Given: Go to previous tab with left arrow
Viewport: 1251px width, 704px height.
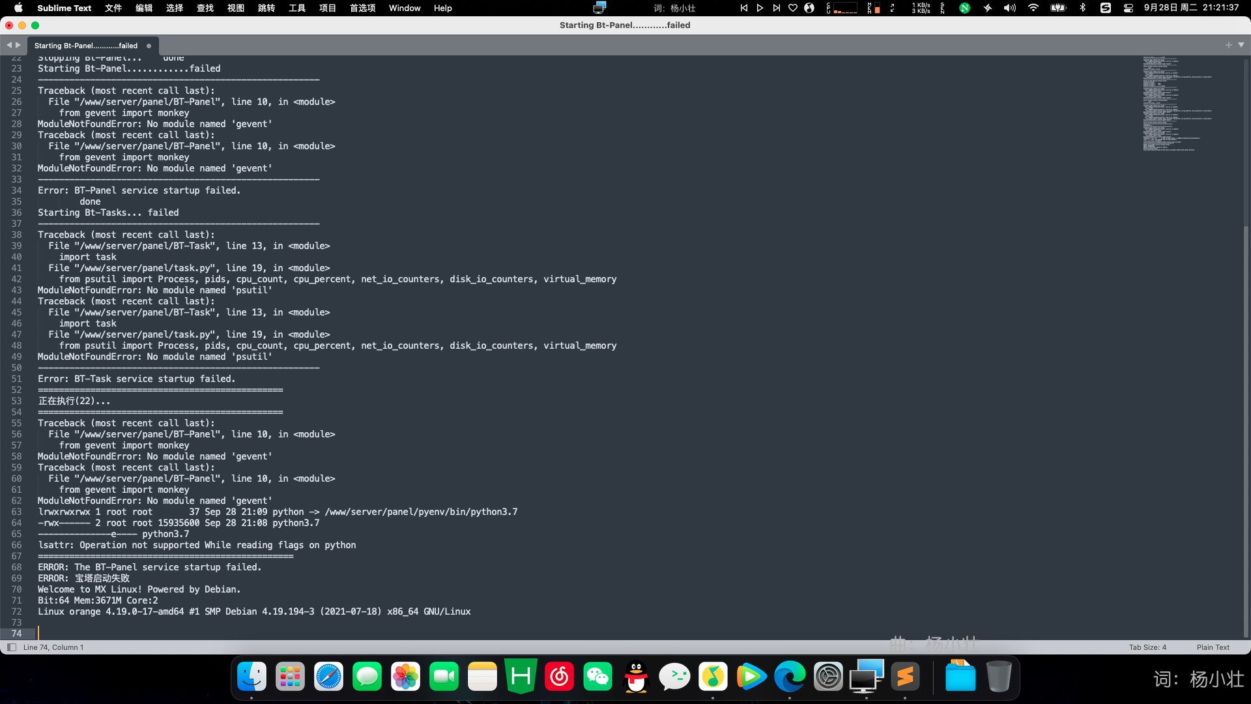Looking at the screenshot, I should tap(9, 45).
